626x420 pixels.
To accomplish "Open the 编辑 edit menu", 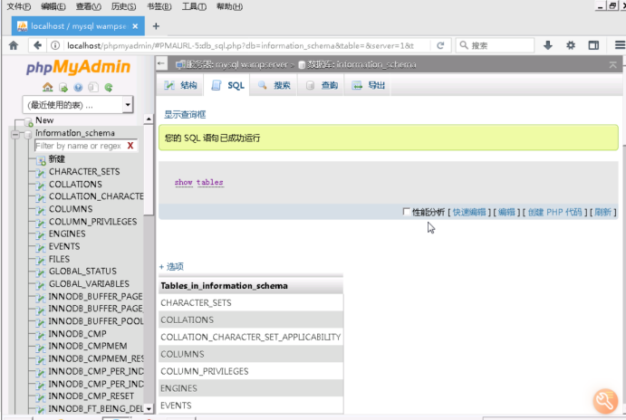I will tap(53, 6).
